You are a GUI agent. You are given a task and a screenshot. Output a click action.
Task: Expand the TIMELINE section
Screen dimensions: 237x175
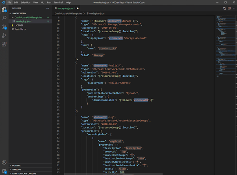point(17,169)
